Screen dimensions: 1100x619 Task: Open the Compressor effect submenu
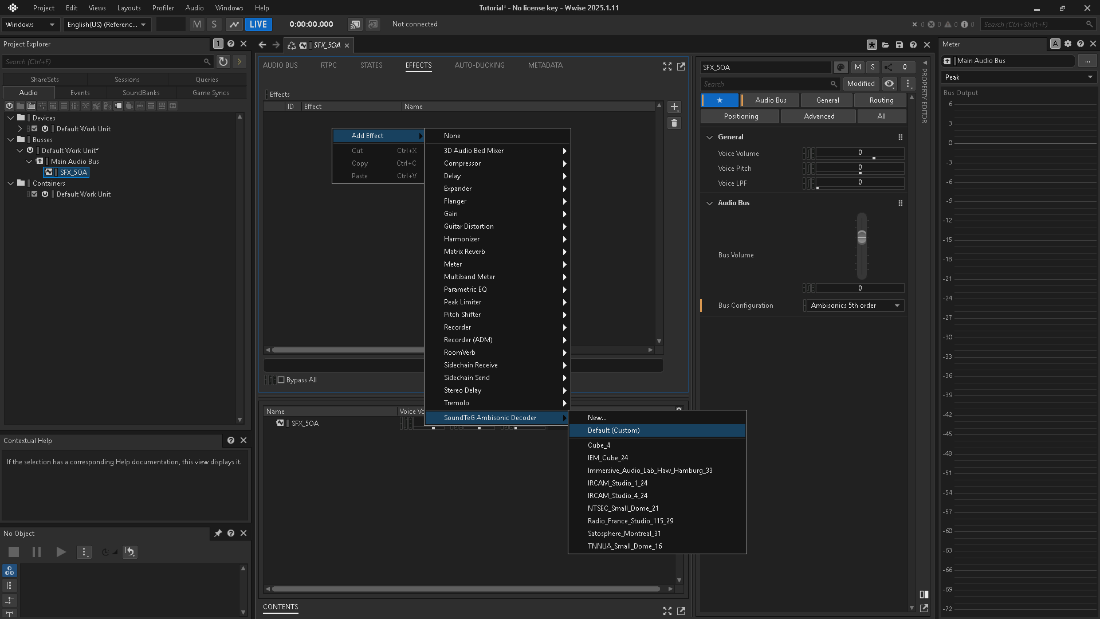coord(497,163)
